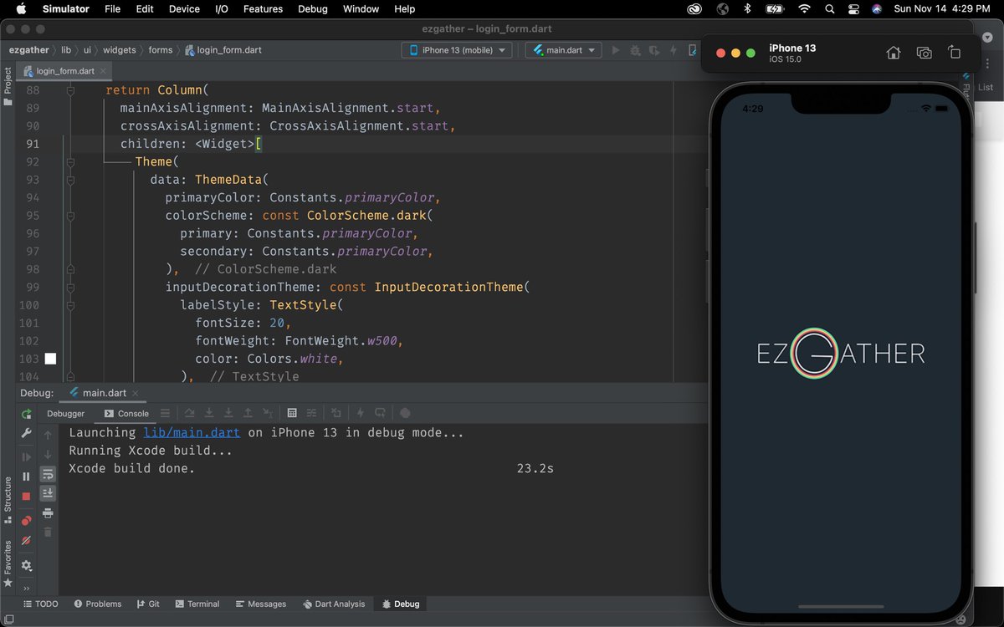Clear console with trash icon
The image size is (1004, 627).
[x=48, y=532]
